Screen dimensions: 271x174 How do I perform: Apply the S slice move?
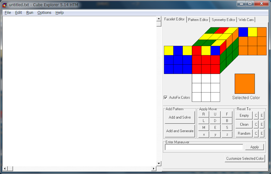tap(227, 128)
